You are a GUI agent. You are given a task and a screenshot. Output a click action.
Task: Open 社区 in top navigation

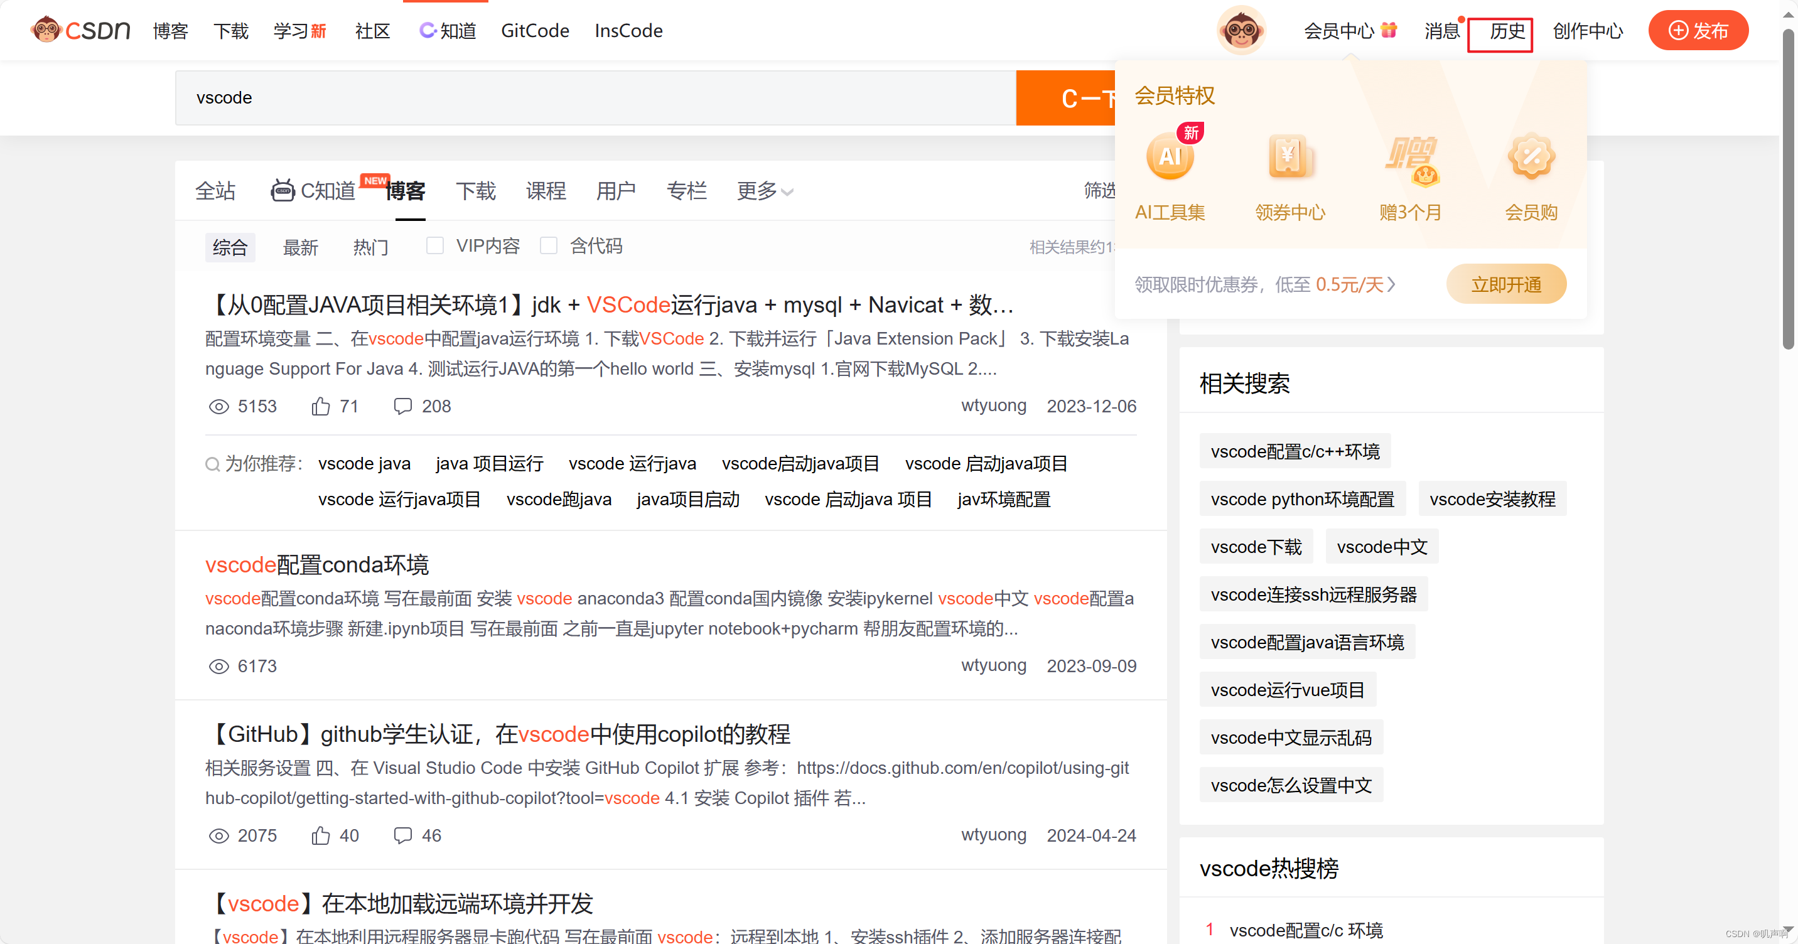(372, 31)
